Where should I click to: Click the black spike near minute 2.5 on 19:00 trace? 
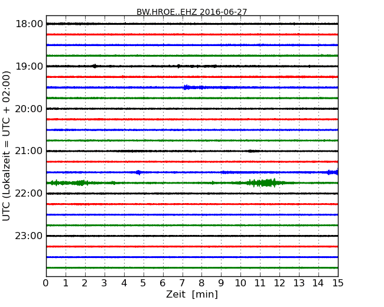[x=95, y=66]
